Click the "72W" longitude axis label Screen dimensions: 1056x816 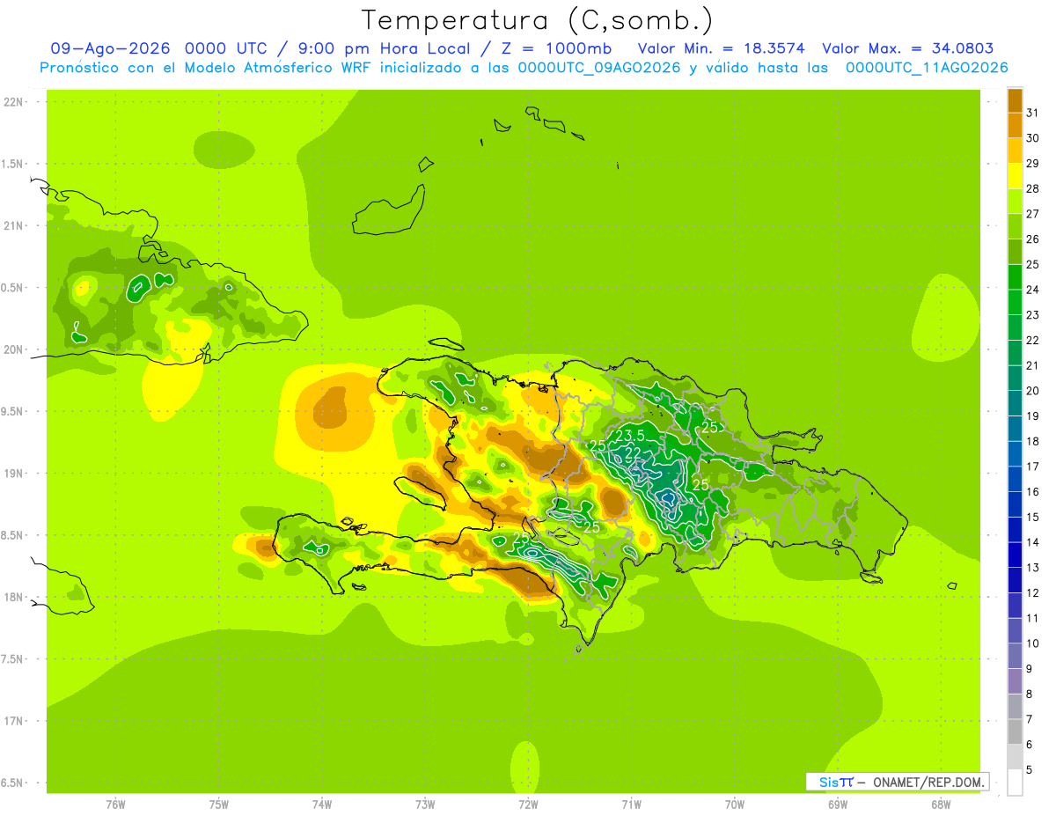[528, 805]
